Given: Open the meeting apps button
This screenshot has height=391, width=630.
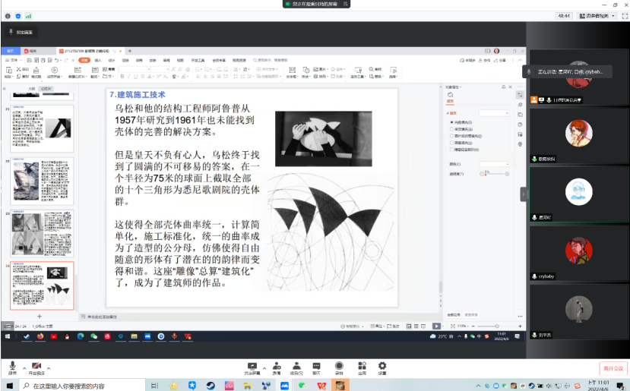Looking at the screenshot, I should [362, 368].
